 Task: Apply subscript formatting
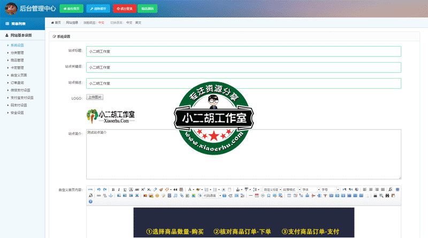coord(149,189)
